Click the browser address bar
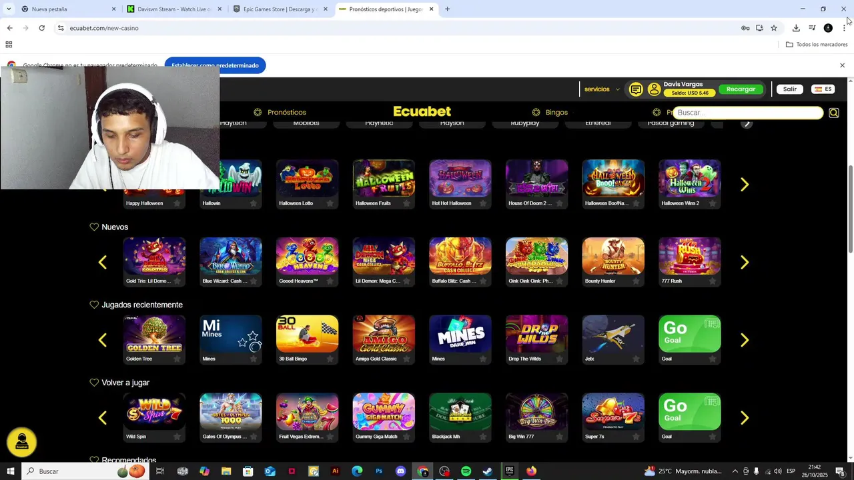Image resolution: width=854 pixels, height=480 pixels. pyautogui.click(x=394, y=28)
